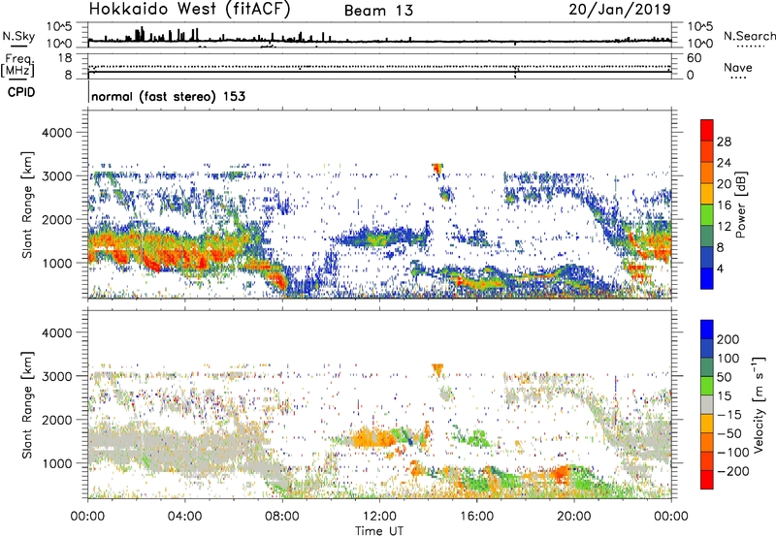Click the '12:00' time axis tick label
776x537 pixels.
pyautogui.click(x=379, y=517)
